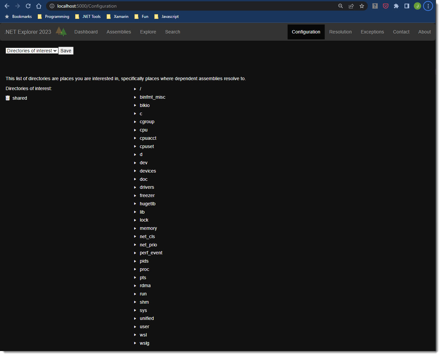Select the user directory label
Image resolution: width=441 pixels, height=356 pixels.
tap(144, 327)
